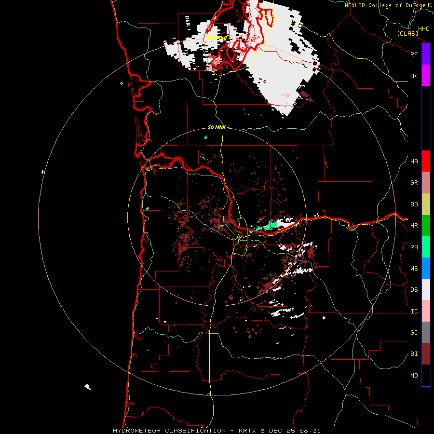
Task: Click the BI legend label
Action: click(414, 354)
